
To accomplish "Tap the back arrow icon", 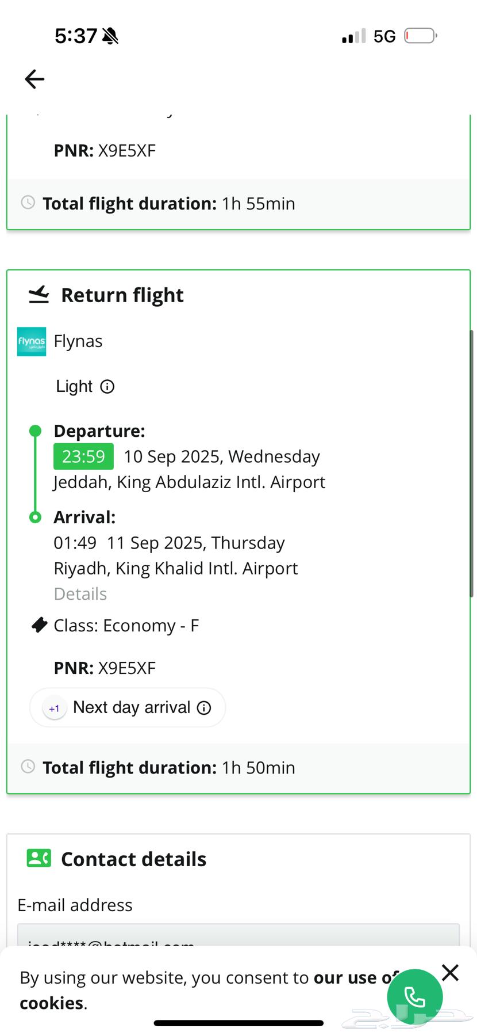I will pyautogui.click(x=34, y=79).
